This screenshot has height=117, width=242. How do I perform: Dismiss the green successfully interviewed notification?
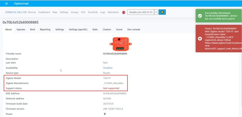coord(219,16)
